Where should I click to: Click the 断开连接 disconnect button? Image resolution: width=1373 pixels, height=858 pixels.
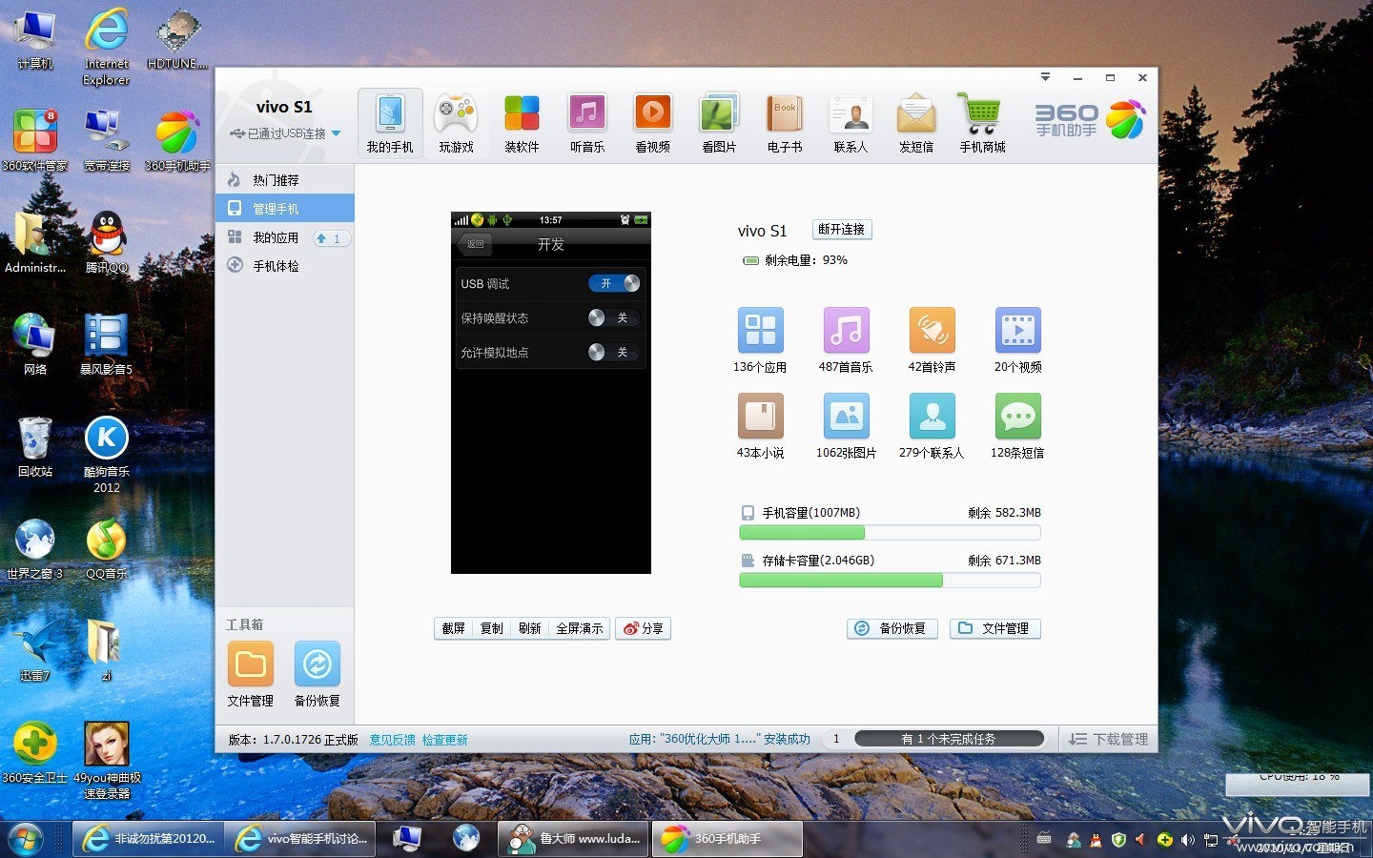842,230
